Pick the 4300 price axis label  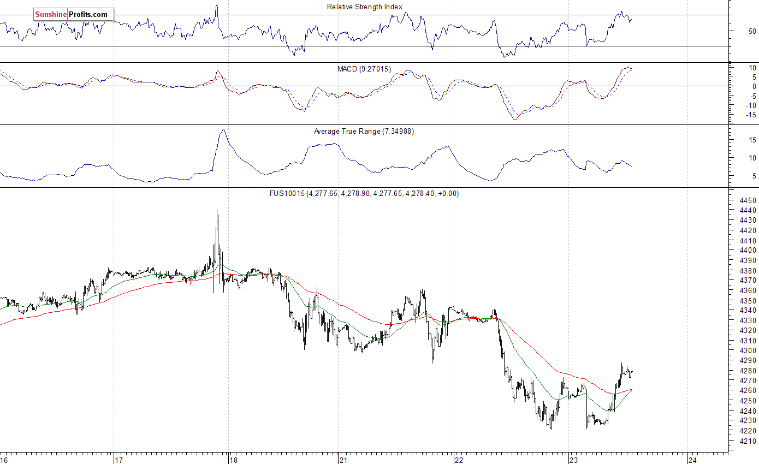[748, 350]
